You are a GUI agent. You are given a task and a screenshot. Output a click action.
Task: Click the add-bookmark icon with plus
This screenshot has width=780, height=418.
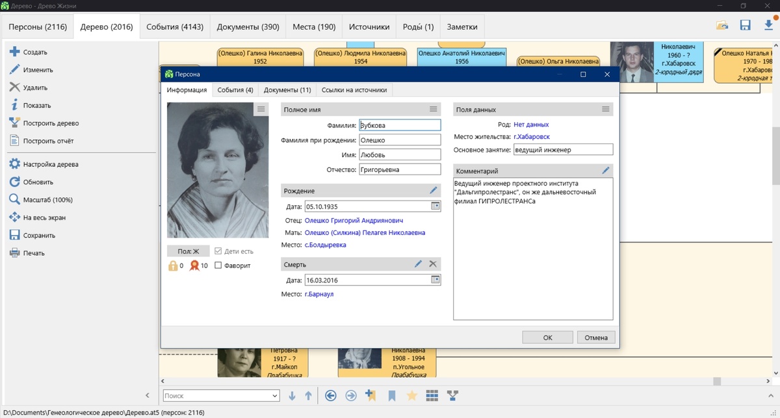pos(371,395)
